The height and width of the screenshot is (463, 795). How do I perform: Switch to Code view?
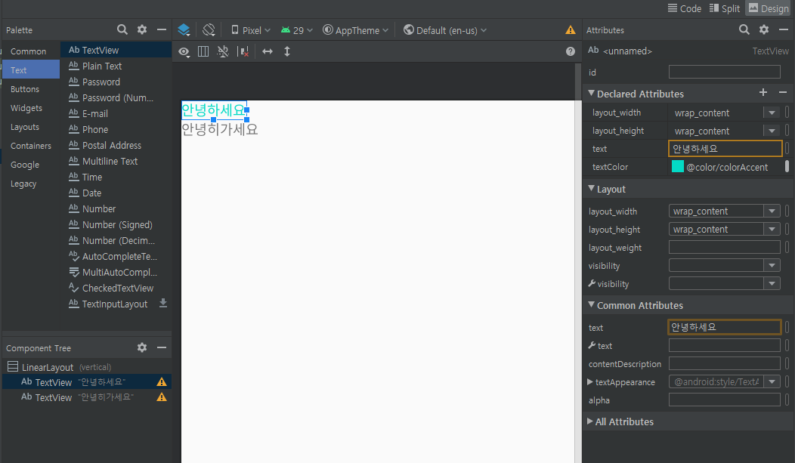pos(685,8)
